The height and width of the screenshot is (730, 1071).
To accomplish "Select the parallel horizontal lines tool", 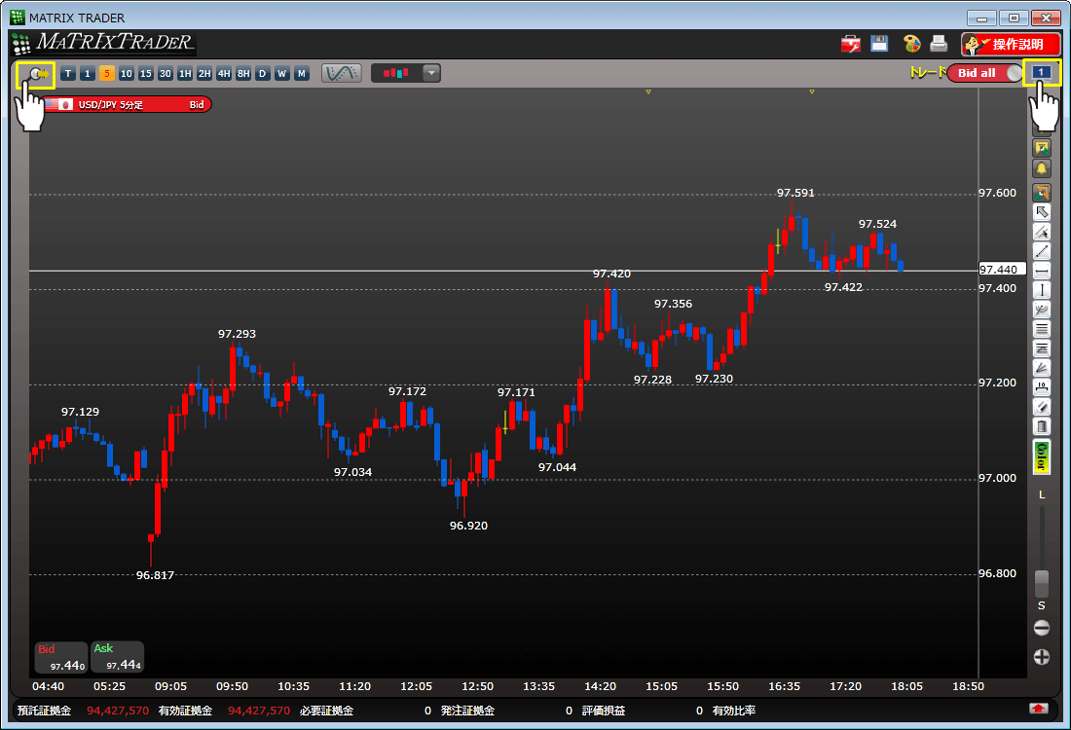I will click(1042, 329).
